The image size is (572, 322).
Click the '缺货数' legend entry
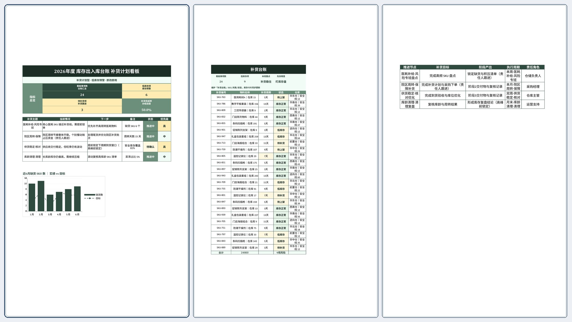(94, 195)
